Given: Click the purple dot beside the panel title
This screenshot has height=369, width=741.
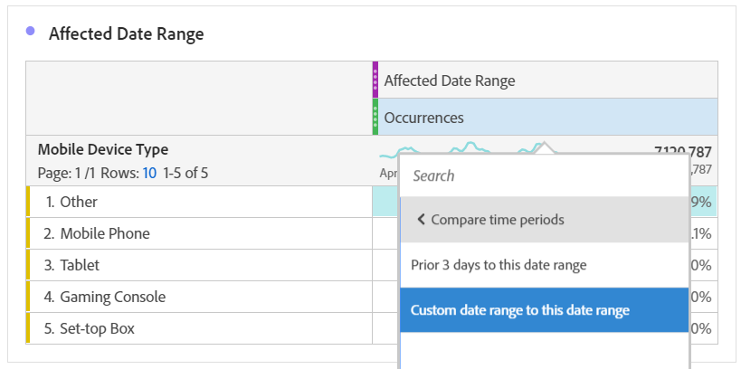Looking at the screenshot, I should coord(31,32).
